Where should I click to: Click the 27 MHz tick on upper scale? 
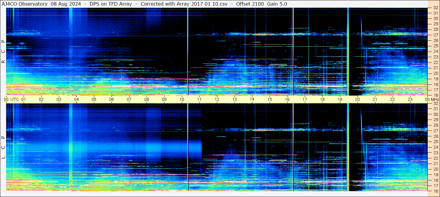coord(435,35)
